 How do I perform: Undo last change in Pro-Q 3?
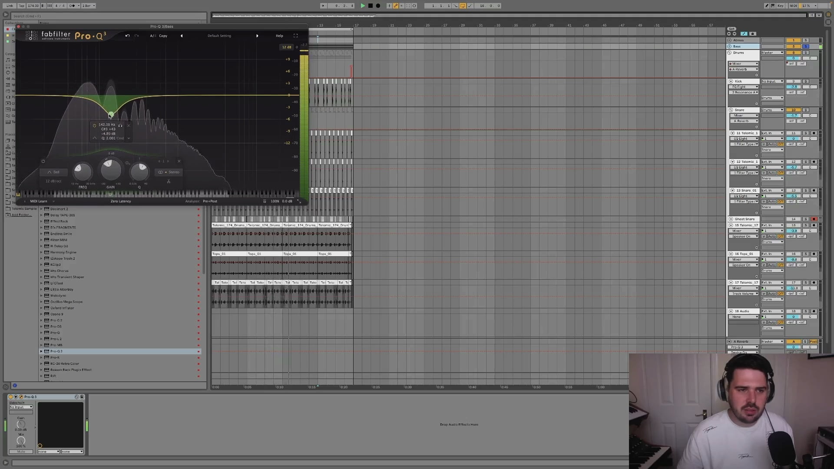(x=127, y=36)
